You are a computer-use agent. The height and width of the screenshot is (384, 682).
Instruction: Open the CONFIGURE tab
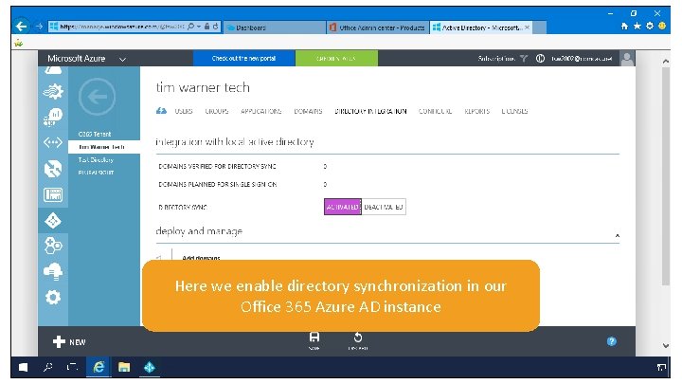coord(435,112)
